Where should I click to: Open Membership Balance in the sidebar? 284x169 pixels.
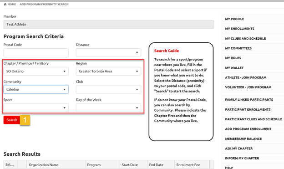tap(243, 139)
